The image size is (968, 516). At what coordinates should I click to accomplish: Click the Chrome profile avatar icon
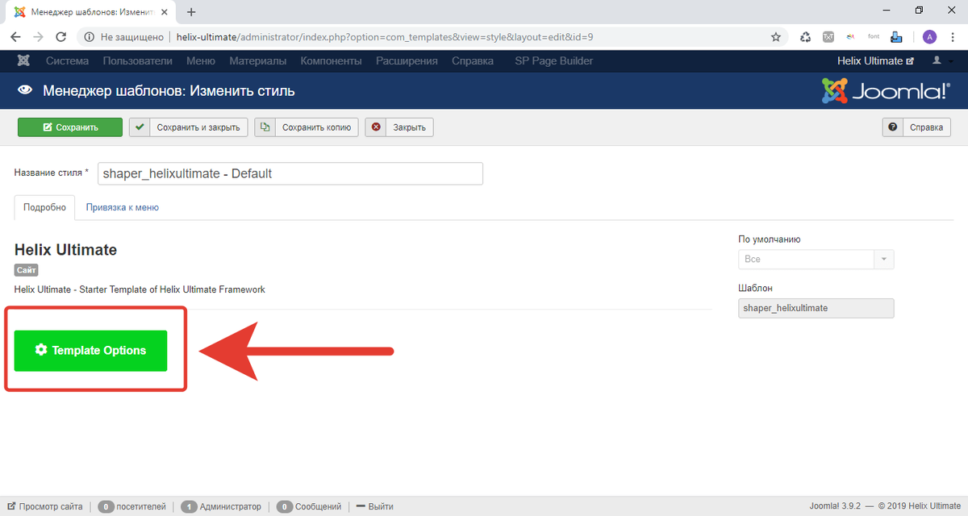(x=930, y=37)
